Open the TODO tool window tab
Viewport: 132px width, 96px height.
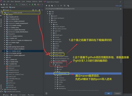click(x=31, y=95)
